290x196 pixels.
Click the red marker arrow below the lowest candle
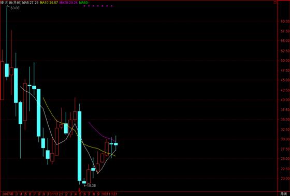pyautogui.click(x=80, y=189)
